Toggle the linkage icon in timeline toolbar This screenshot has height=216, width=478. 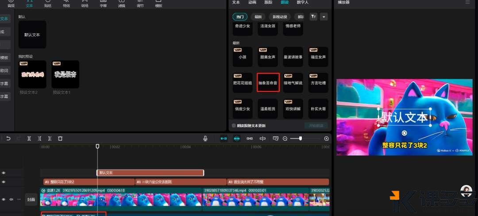(250, 139)
